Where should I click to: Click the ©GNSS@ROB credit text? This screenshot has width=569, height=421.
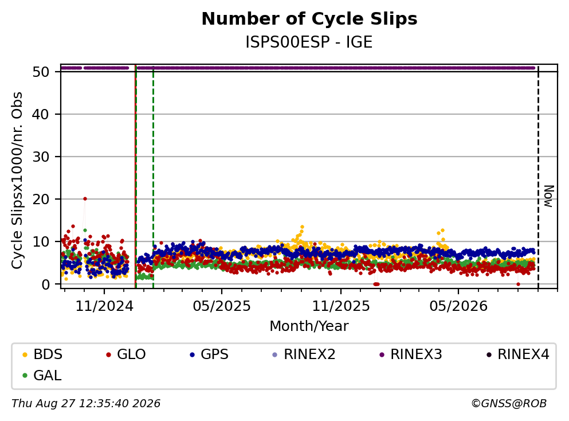pos(509,404)
